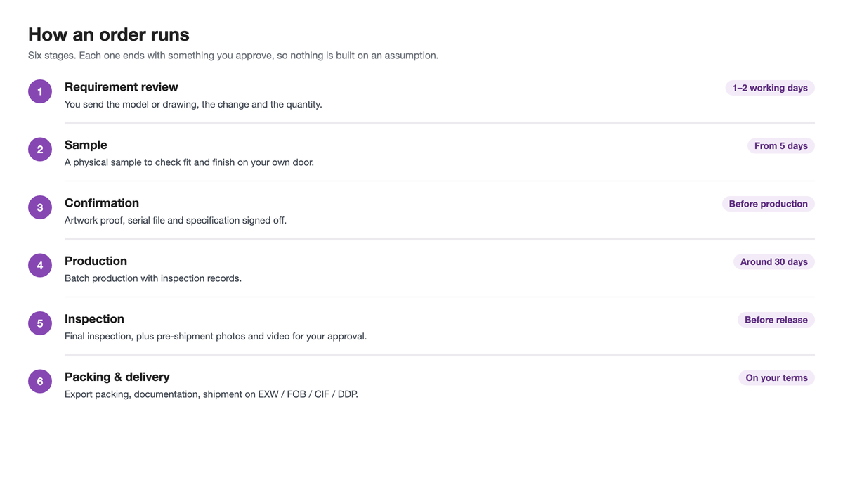Click the step 5 numbered icon

pos(40,323)
